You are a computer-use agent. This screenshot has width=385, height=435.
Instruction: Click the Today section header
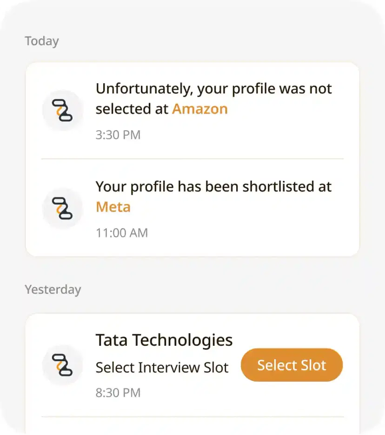coord(42,41)
